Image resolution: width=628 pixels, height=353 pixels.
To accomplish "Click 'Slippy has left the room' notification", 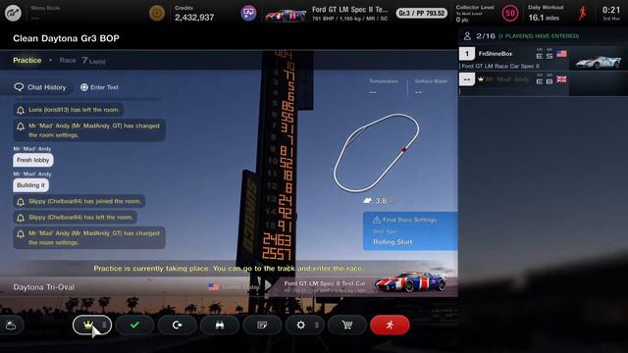I will click(x=75, y=218).
